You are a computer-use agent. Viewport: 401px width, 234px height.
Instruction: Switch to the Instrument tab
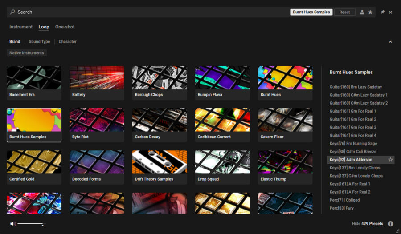[x=21, y=27]
